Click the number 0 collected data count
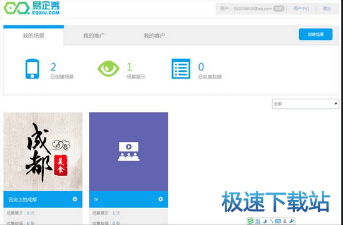The image size is (343, 225). (x=201, y=67)
